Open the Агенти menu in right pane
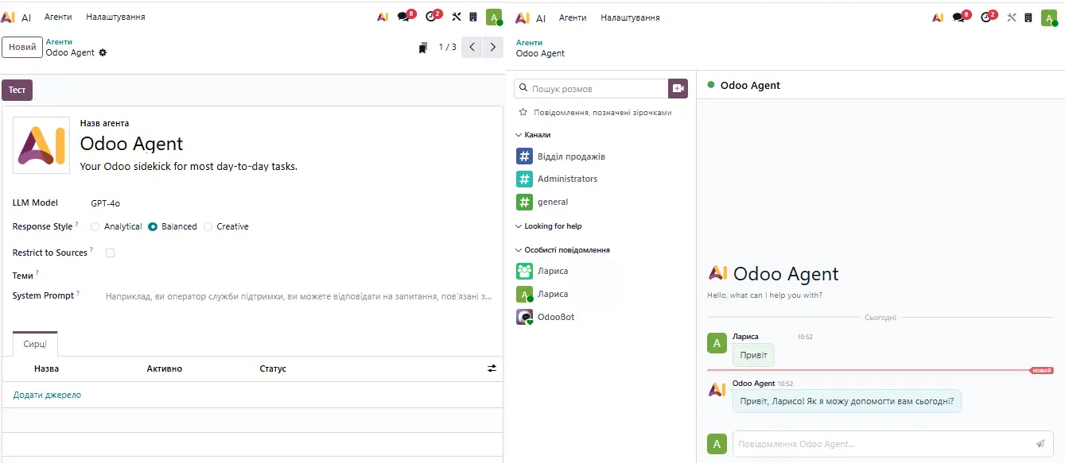 click(573, 17)
